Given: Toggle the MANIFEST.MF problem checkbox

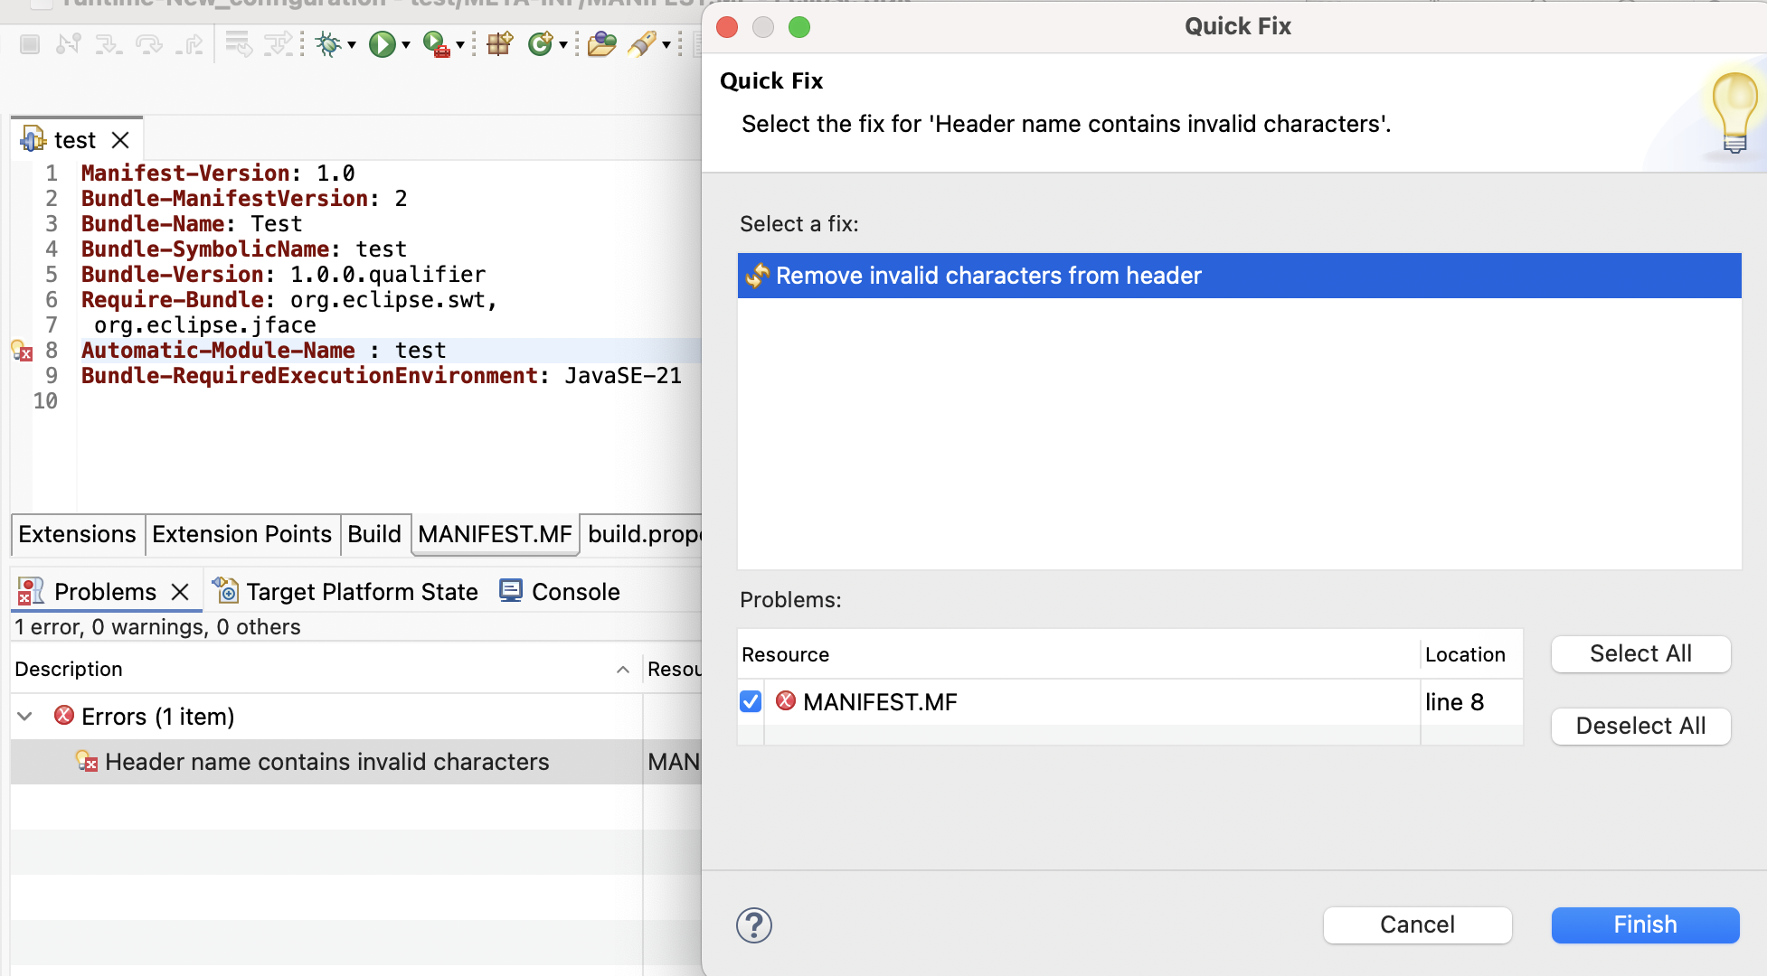Looking at the screenshot, I should [751, 701].
